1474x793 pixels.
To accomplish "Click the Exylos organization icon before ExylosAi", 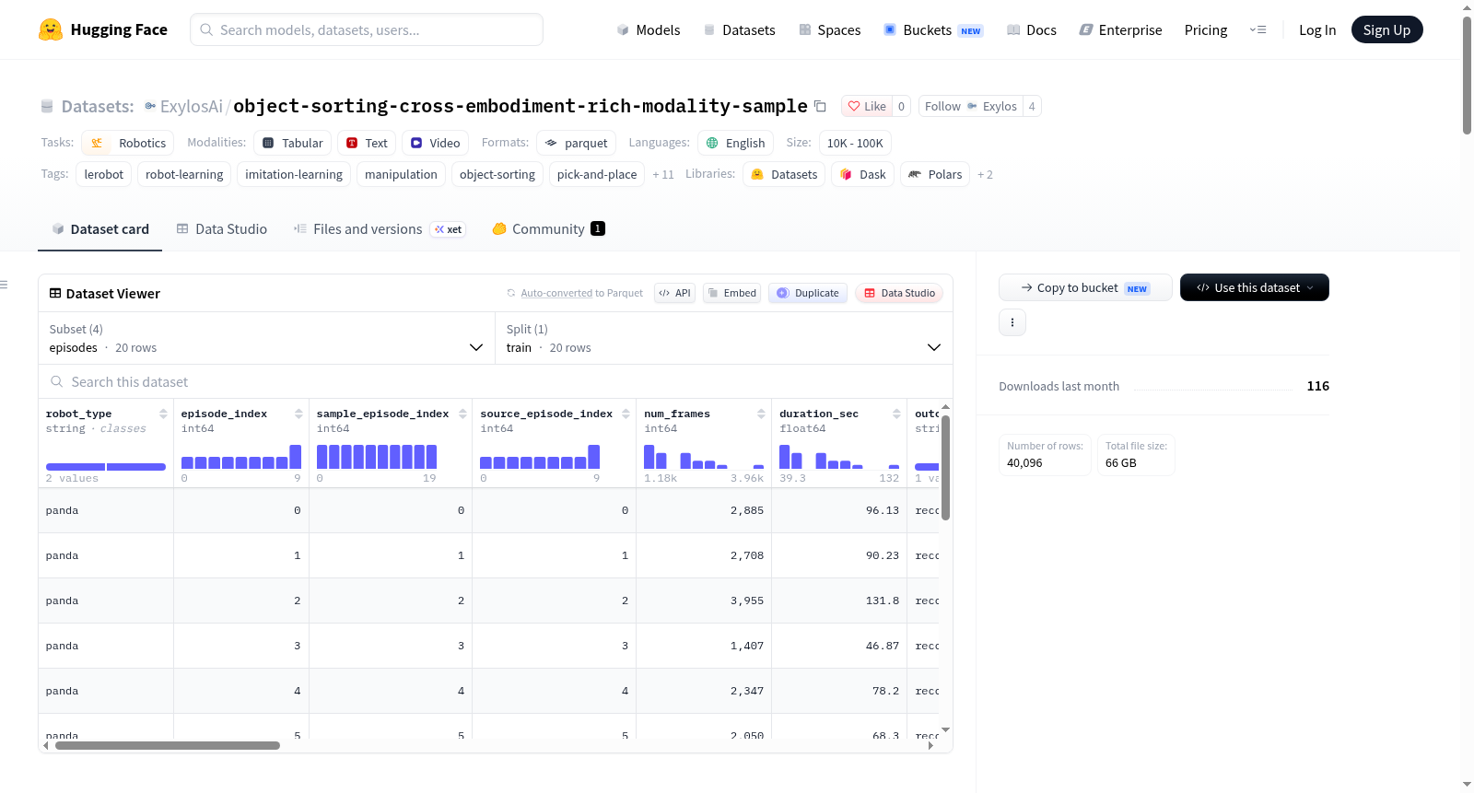I will point(150,106).
